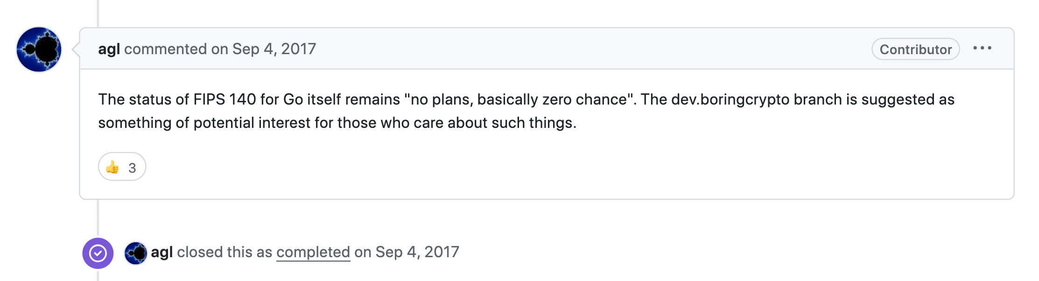
Task: Click the second comment line starting "something of potential"
Action: tap(337, 123)
